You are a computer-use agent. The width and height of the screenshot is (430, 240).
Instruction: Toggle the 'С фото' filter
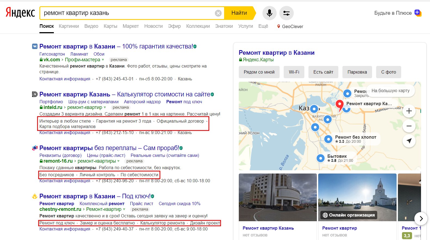coord(389,72)
